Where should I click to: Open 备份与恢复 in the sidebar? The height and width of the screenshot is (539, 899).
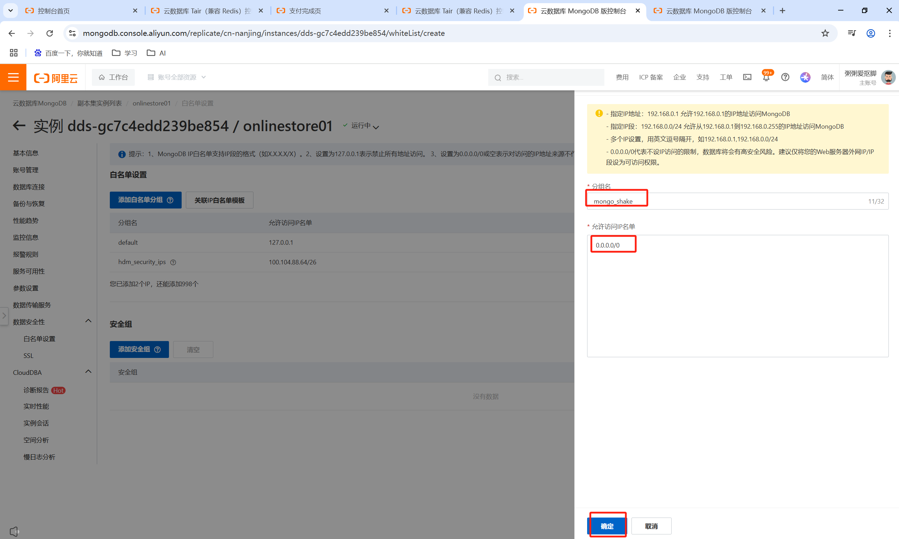29,203
